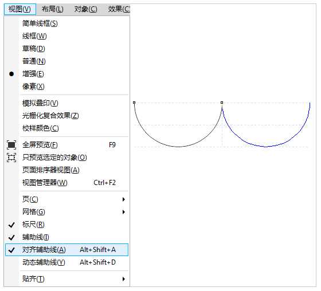The width and height of the screenshot is (321, 291).
Task: Click the arrow beside 贴齐(T)
Action: click(123, 279)
